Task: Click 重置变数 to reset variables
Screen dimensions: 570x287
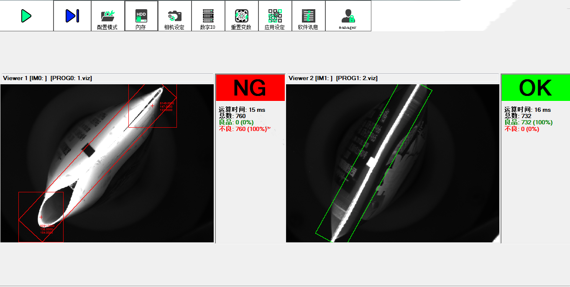Action: tap(241, 17)
